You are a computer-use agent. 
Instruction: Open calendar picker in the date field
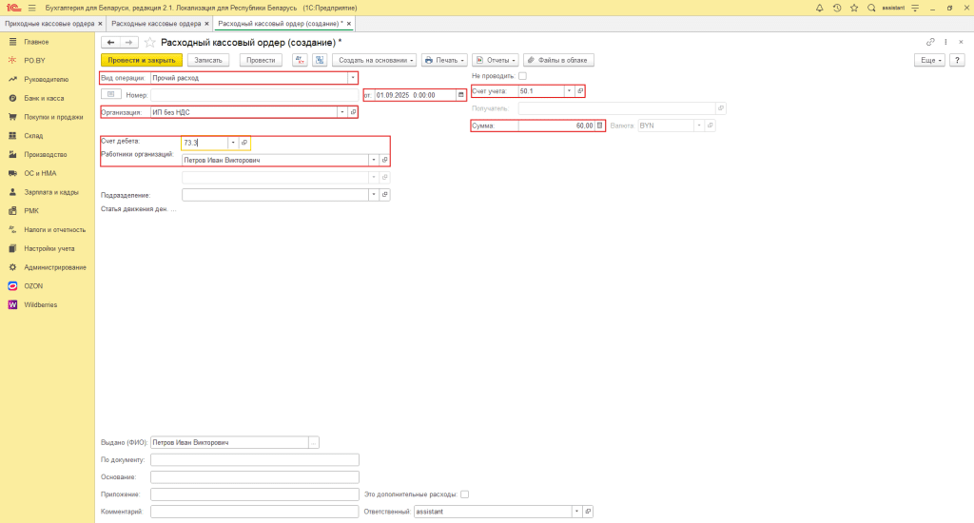[461, 95]
